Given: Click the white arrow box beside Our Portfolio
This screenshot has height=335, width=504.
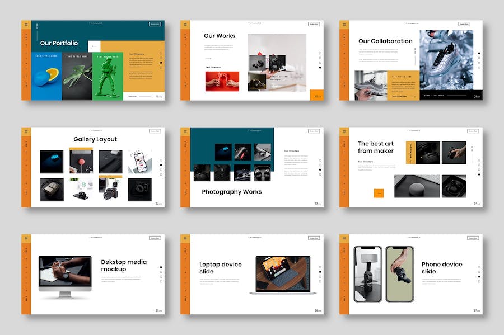Looking at the screenshot, I should tap(94, 46).
